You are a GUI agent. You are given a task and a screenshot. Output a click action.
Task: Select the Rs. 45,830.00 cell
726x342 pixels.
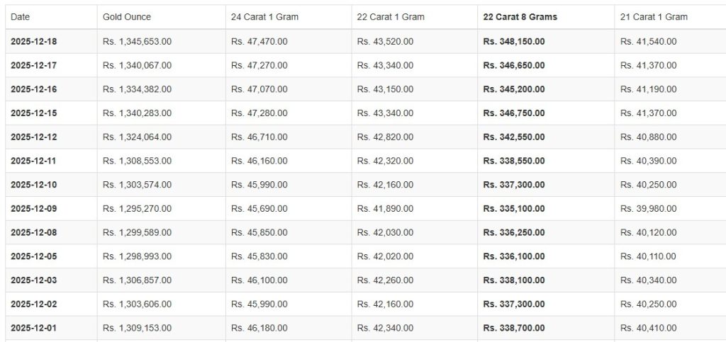(x=259, y=256)
